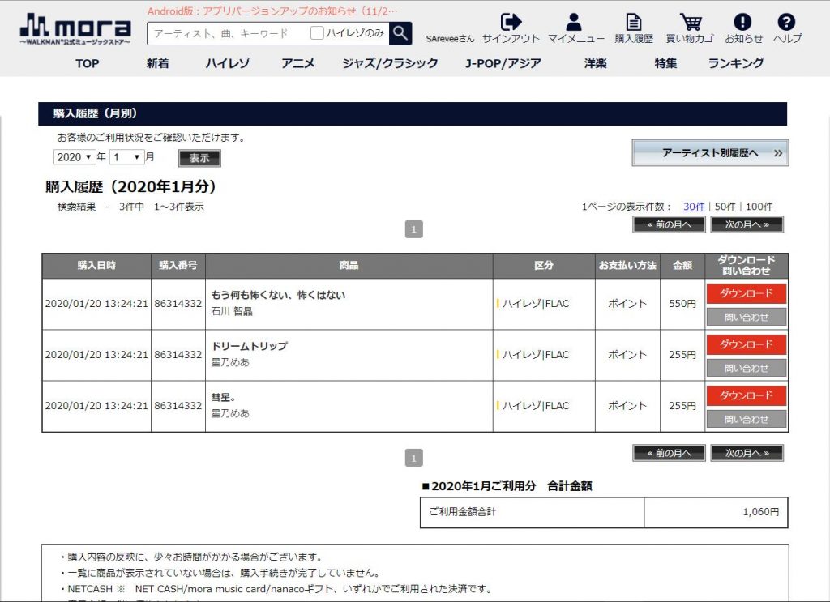Click 問い合わせ for 彗星。 row
Viewport: 830px width, 602px height.
pyautogui.click(x=747, y=419)
